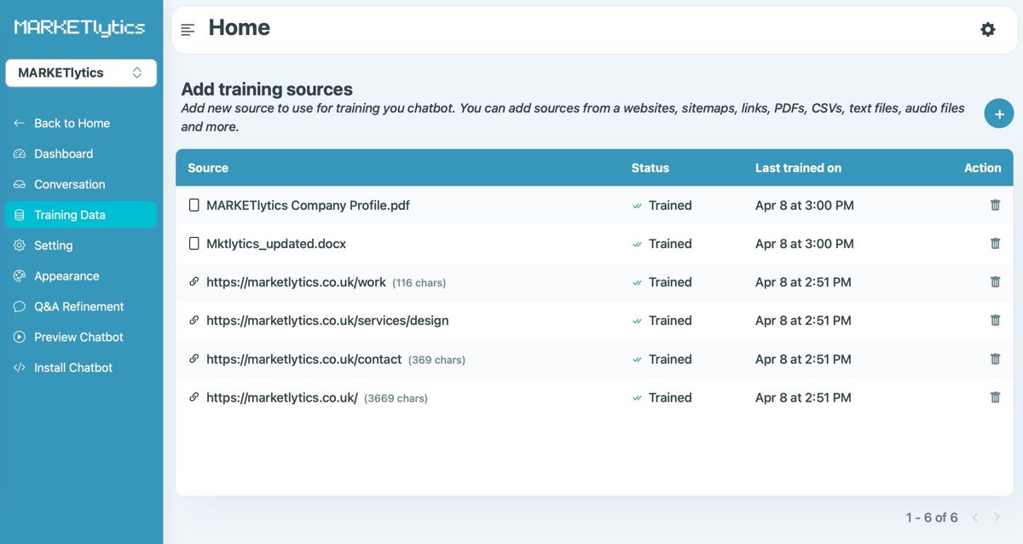This screenshot has width=1023, height=544.
Task: Click the MARKETlytics logo
Action: click(x=79, y=28)
